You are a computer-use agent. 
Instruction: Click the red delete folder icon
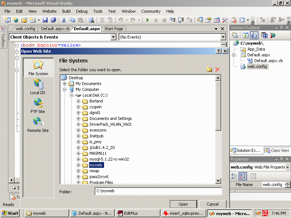tap(218, 69)
